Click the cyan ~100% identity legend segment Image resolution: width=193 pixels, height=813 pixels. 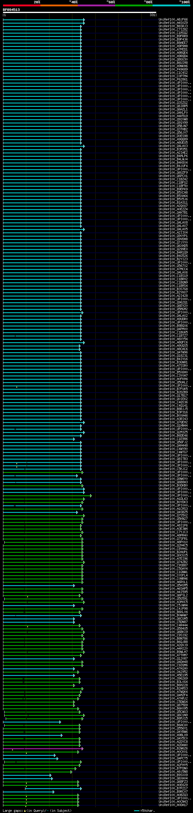[x=171, y=5]
